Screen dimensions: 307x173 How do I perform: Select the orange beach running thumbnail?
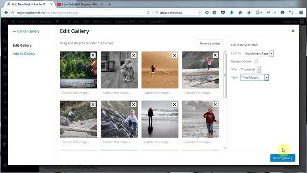160,70
